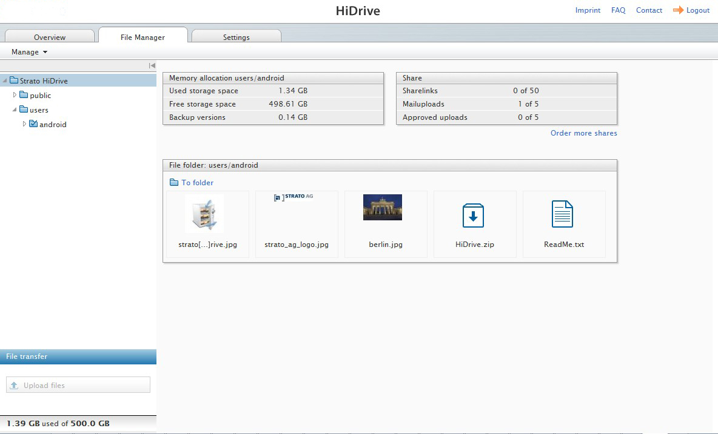This screenshot has height=434, width=718.
Task: Click the Backup versions row
Action: [273, 117]
